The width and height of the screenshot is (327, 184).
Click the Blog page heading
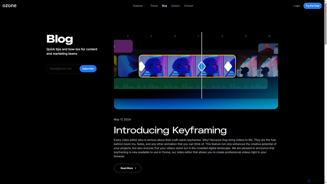pyautogui.click(x=60, y=39)
